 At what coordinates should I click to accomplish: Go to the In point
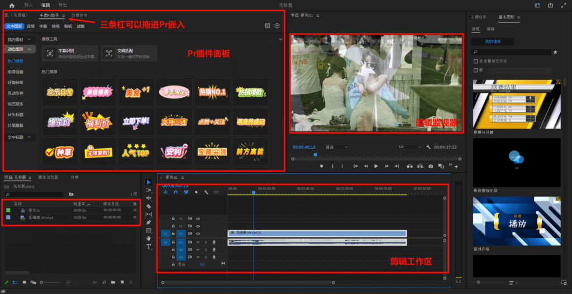point(355,166)
